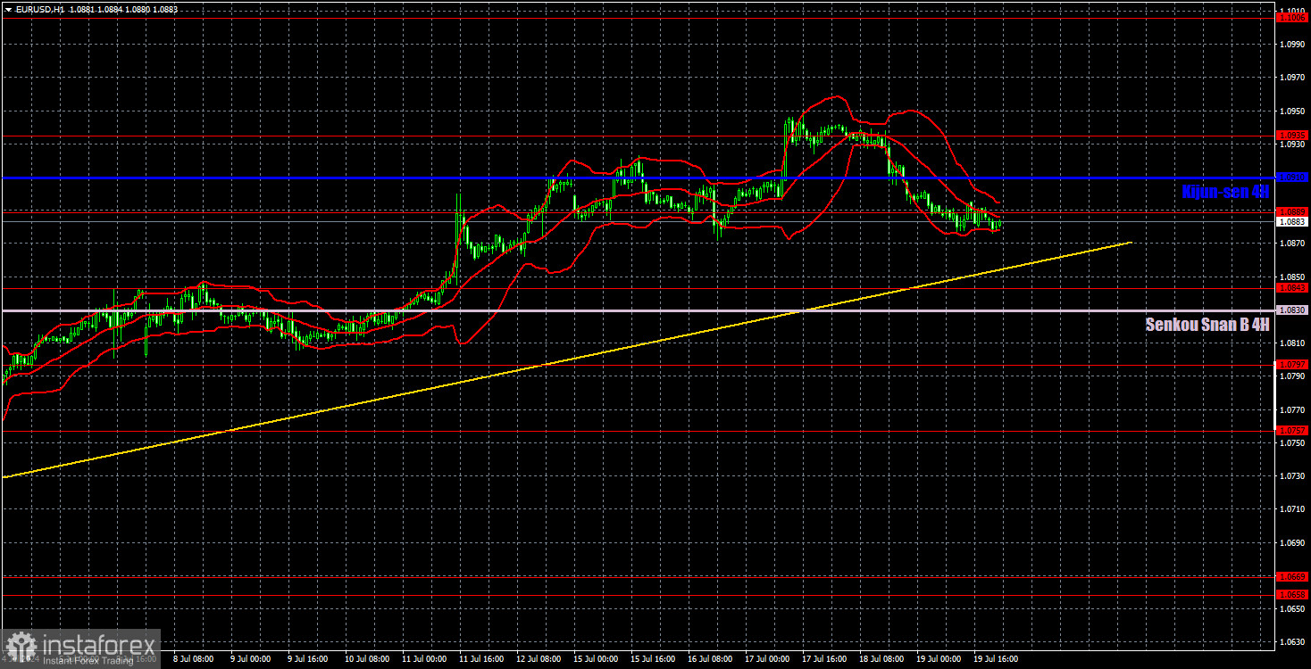Click the 19 Jul 00:00 time label
This screenshot has width=1311, height=669.
point(939,660)
